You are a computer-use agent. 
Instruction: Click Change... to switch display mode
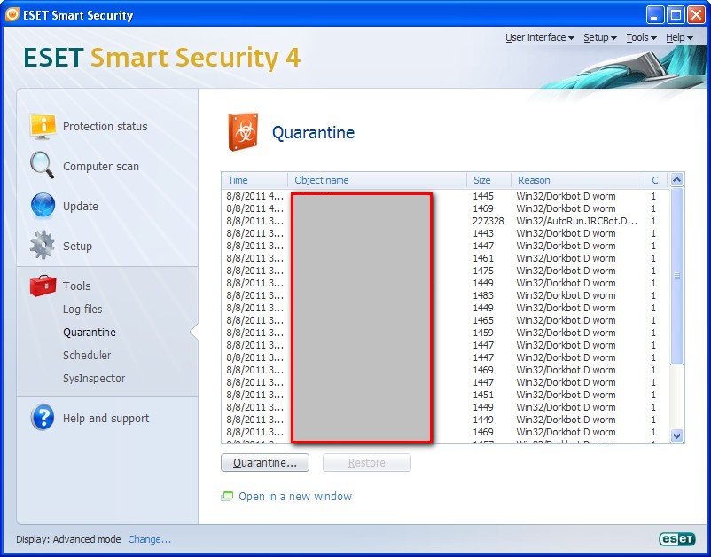(151, 538)
